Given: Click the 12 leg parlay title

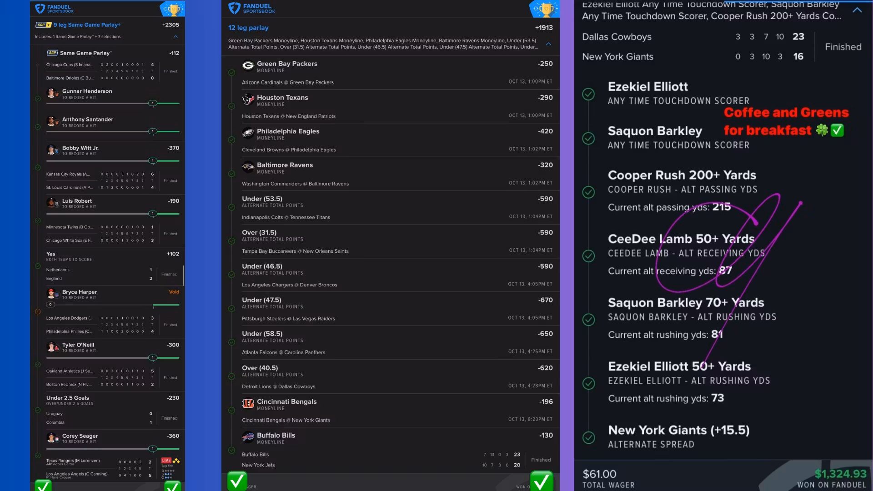Looking at the screenshot, I should tap(248, 28).
